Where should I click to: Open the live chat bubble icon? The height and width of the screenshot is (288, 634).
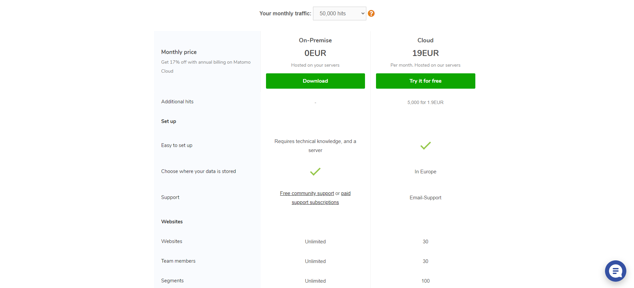(x=615, y=271)
